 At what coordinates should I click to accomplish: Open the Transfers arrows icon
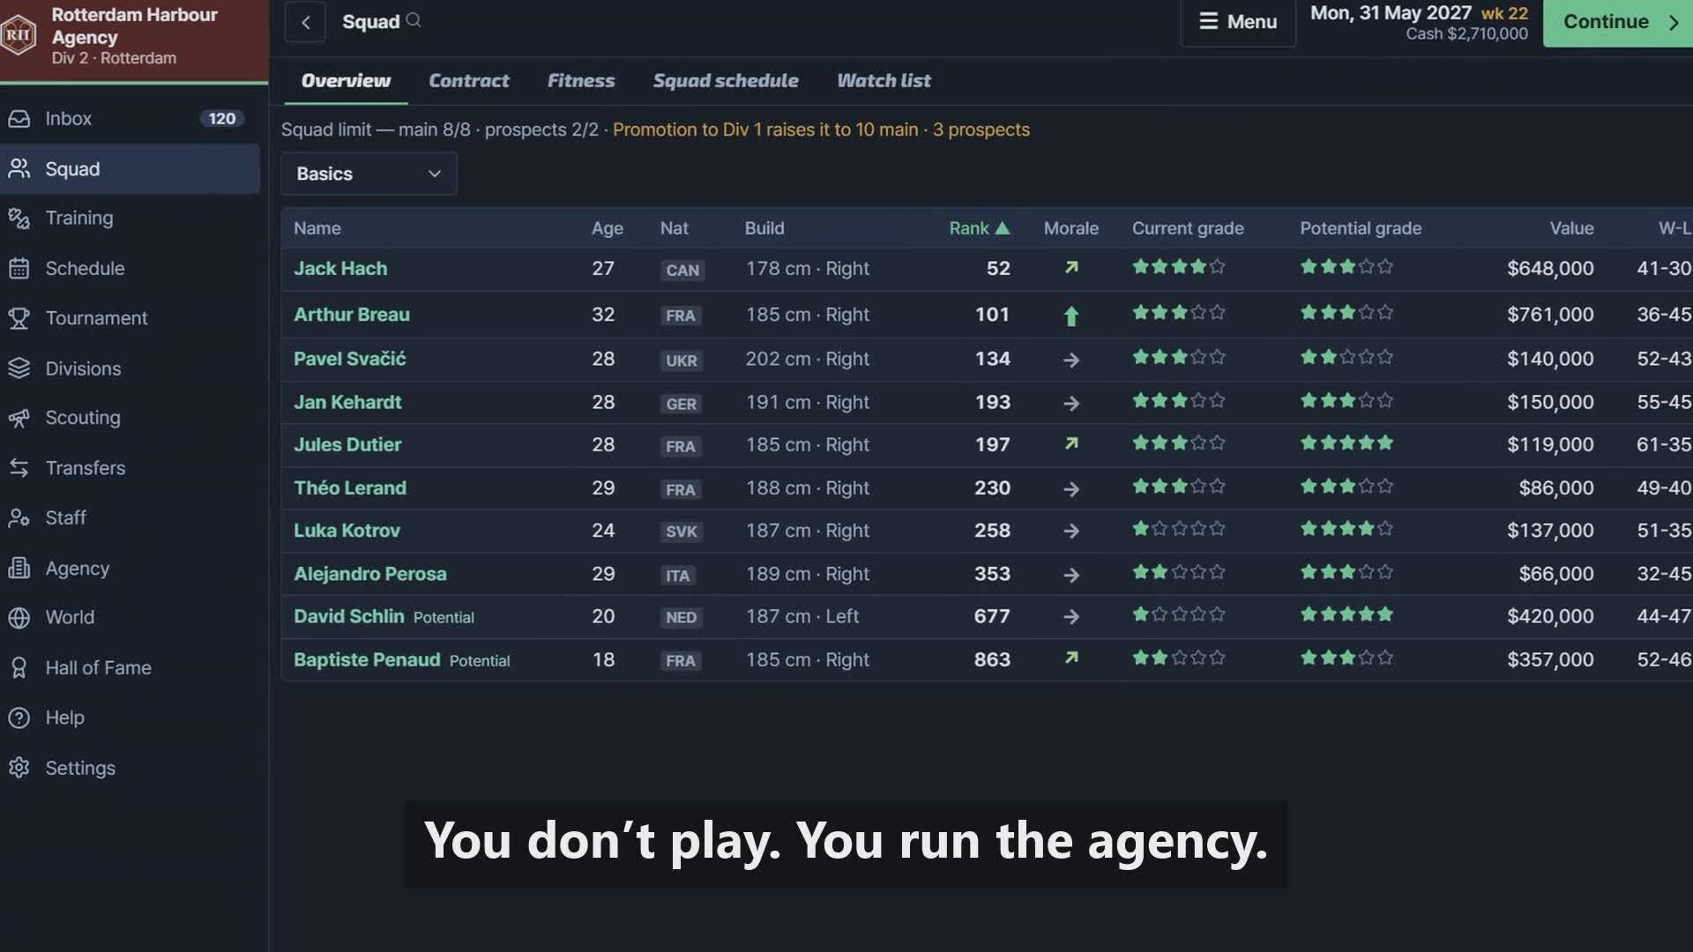click(19, 468)
